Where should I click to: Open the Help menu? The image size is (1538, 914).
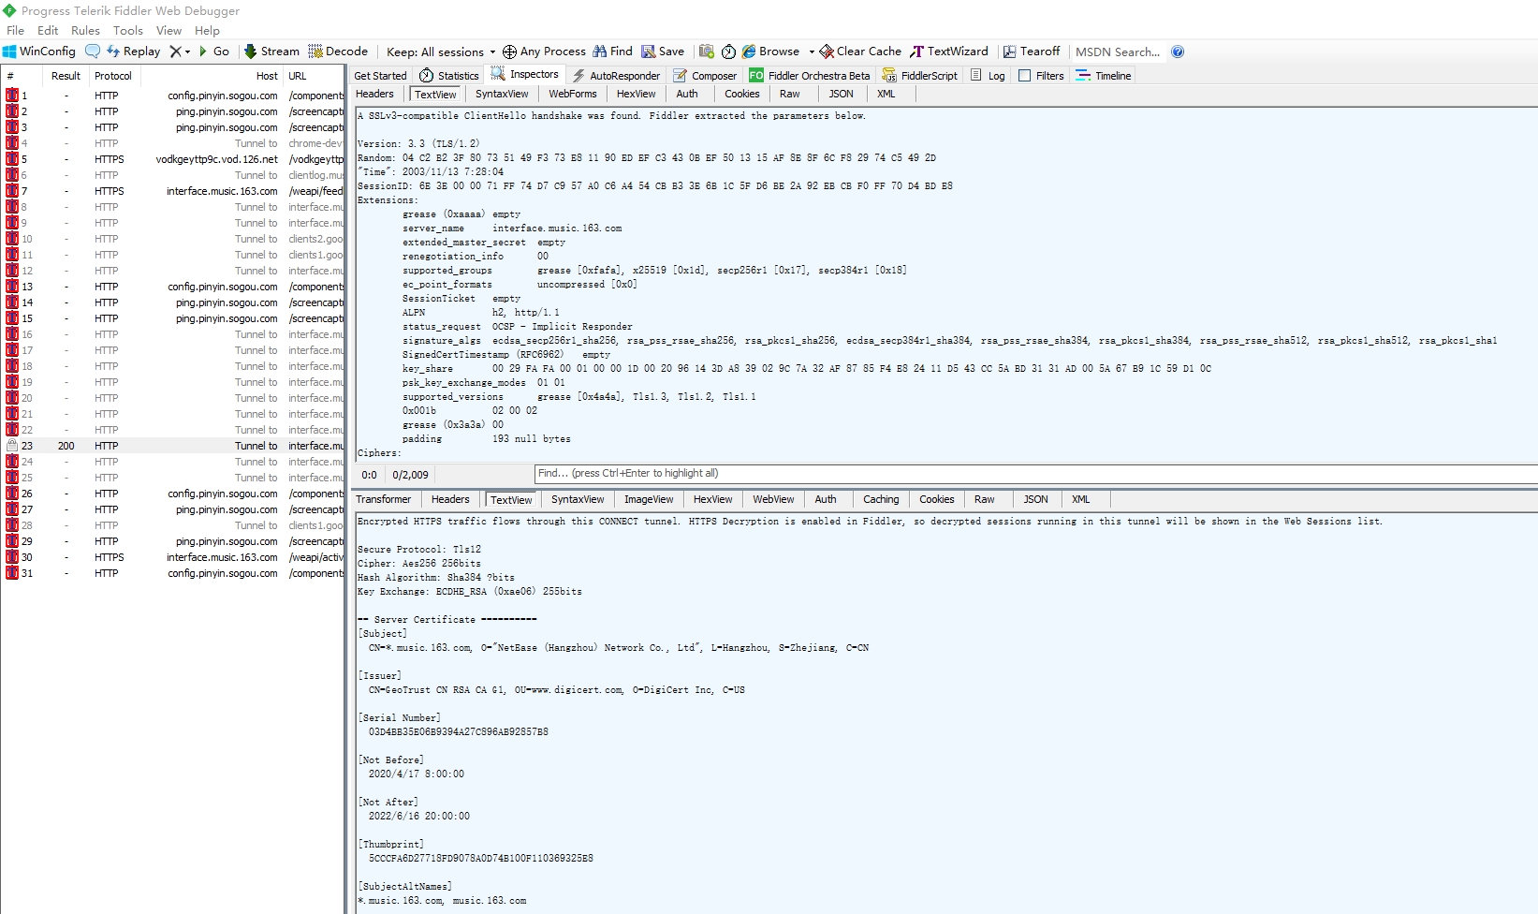207,30
